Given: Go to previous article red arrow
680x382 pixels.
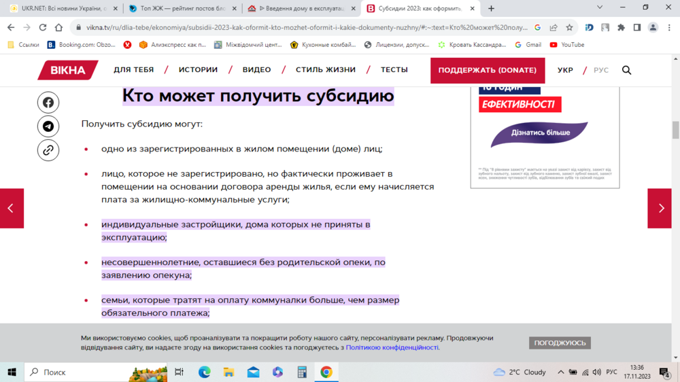Looking at the screenshot, I should [x=12, y=208].
